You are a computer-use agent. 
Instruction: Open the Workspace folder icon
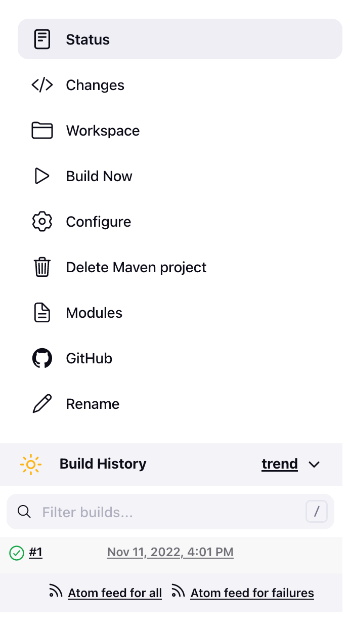point(42,131)
